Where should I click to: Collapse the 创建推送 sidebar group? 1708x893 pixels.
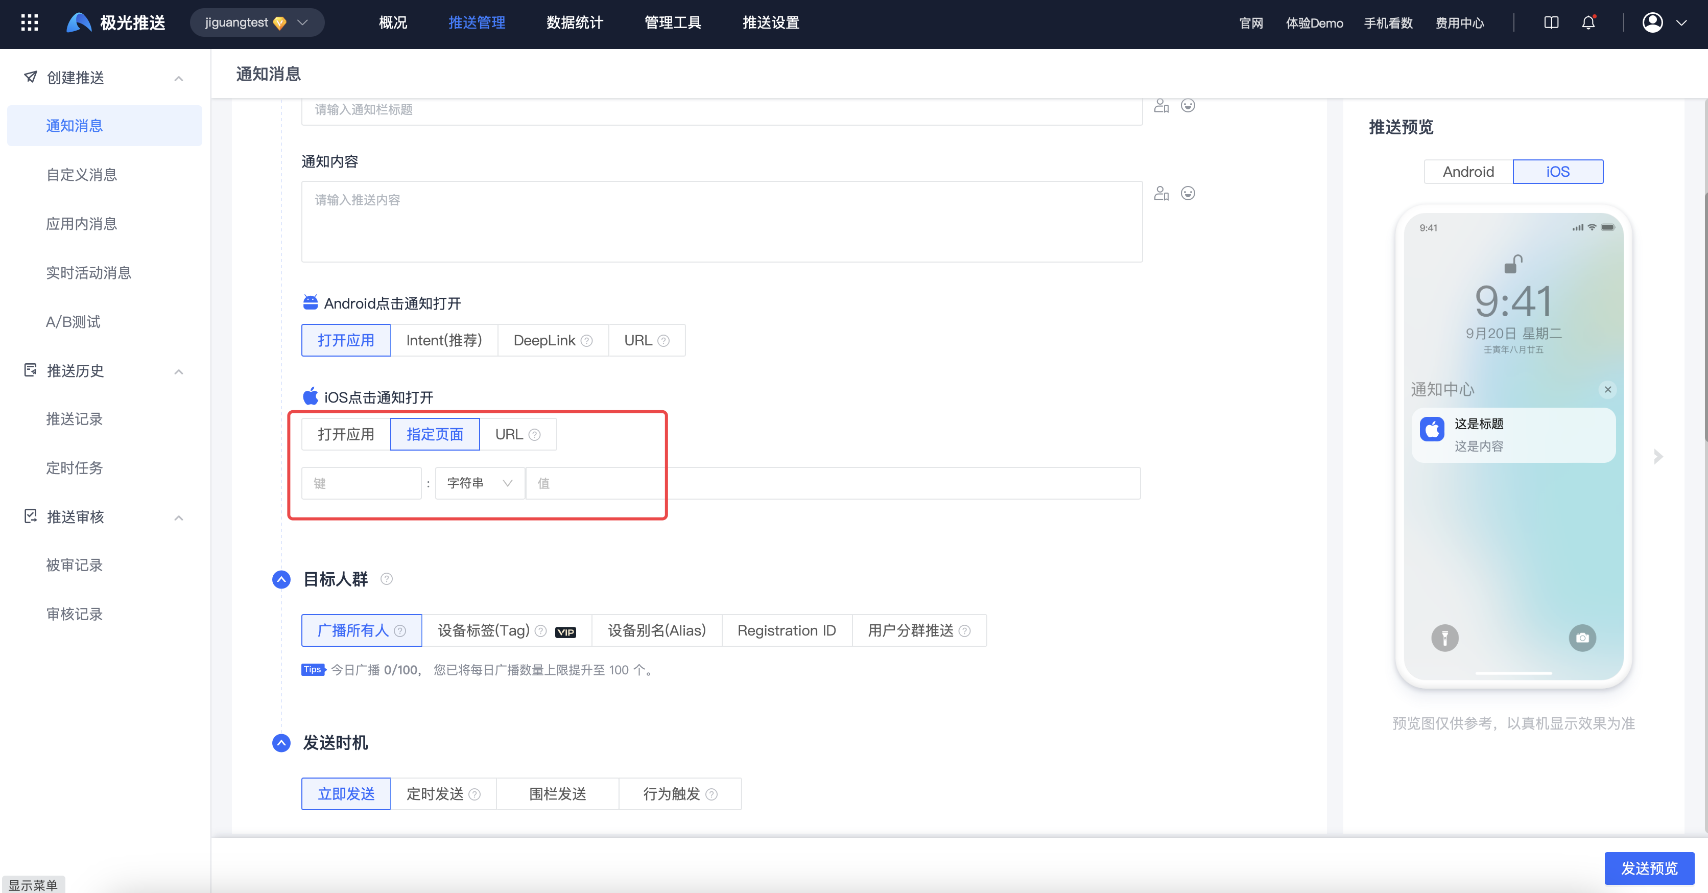(x=178, y=78)
